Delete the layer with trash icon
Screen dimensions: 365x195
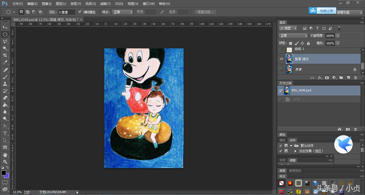pyautogui.click(x=355, y=78)
